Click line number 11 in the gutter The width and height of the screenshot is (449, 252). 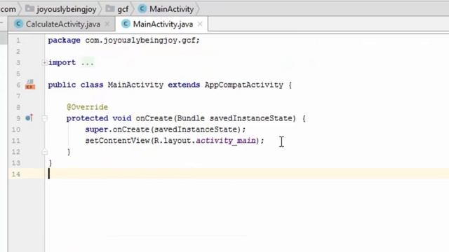(x=16, y=141)
